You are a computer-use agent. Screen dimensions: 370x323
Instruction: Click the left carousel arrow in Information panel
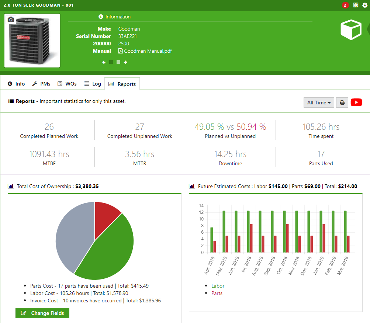point(104,62)
